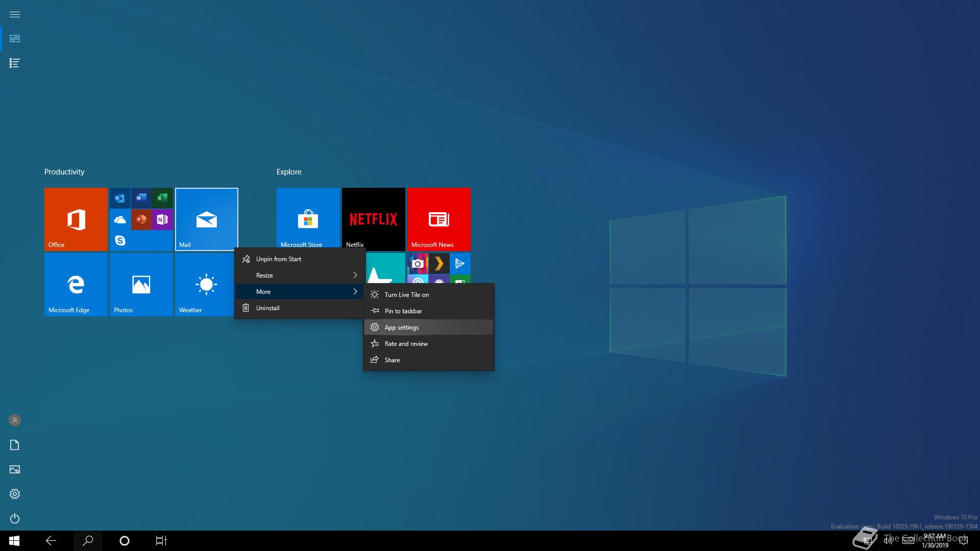Choose Uninstall from context menu
This screenshot has width=980, height=551.
pos(300,308)
